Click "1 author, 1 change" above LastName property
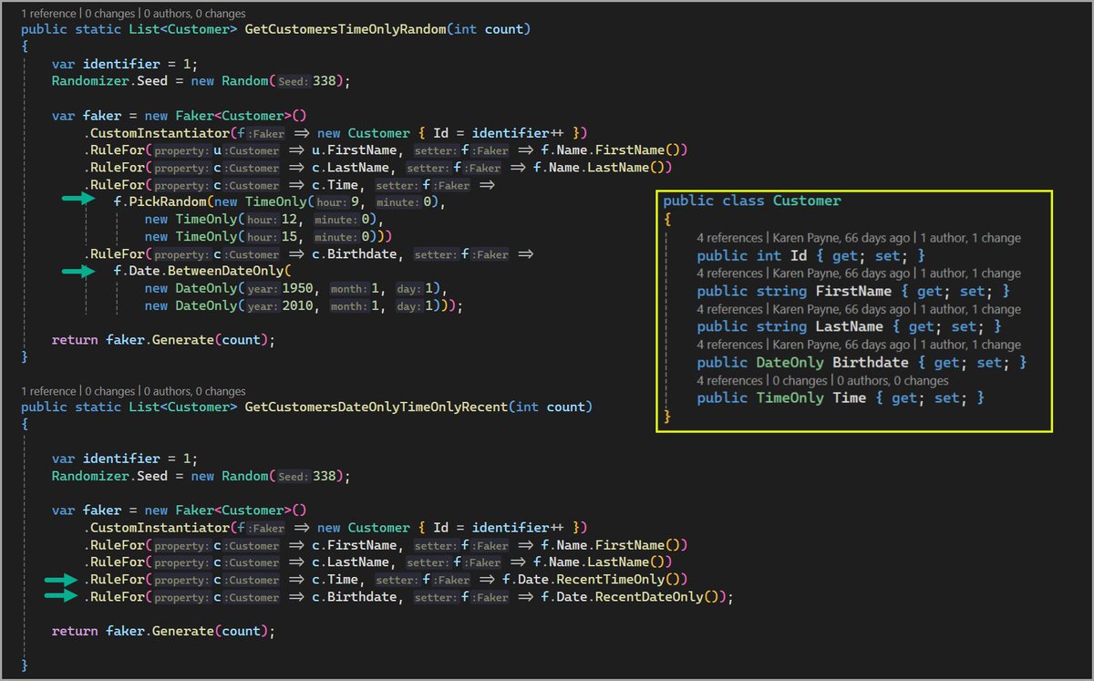Screen dimensions: 1094x681 coord(970,309)
